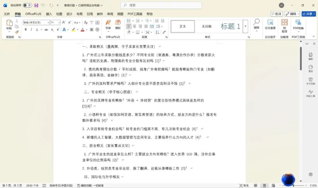The height and width of the screenshot is (188, 318).
Task: Click the 论文查重 plagiarism check icon
Action: 270,24
